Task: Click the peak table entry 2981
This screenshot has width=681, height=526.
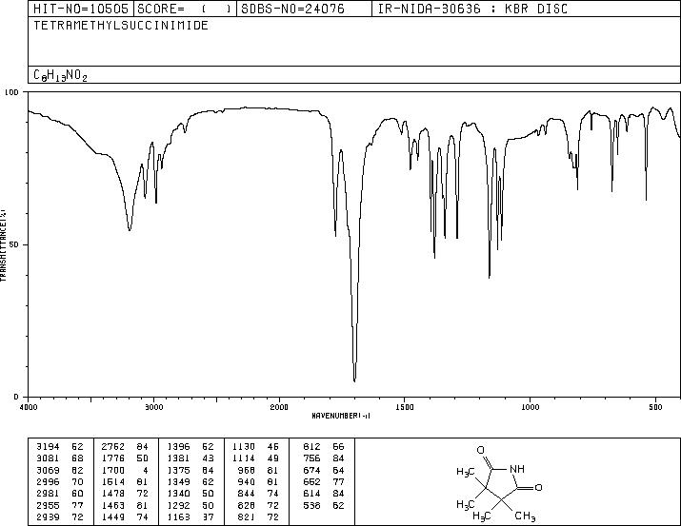Action: coord(48,494)
